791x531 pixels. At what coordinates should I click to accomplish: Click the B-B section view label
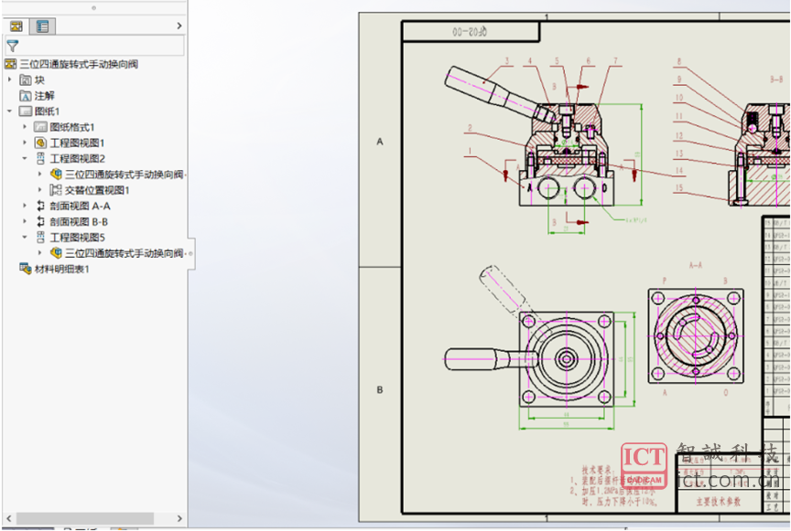pos(776,80)
